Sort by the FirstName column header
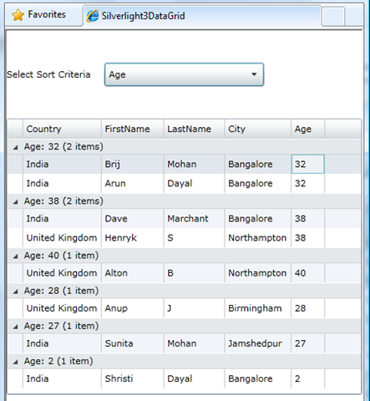This screenshot has width=370, height=401. click(x=133, y=129)
